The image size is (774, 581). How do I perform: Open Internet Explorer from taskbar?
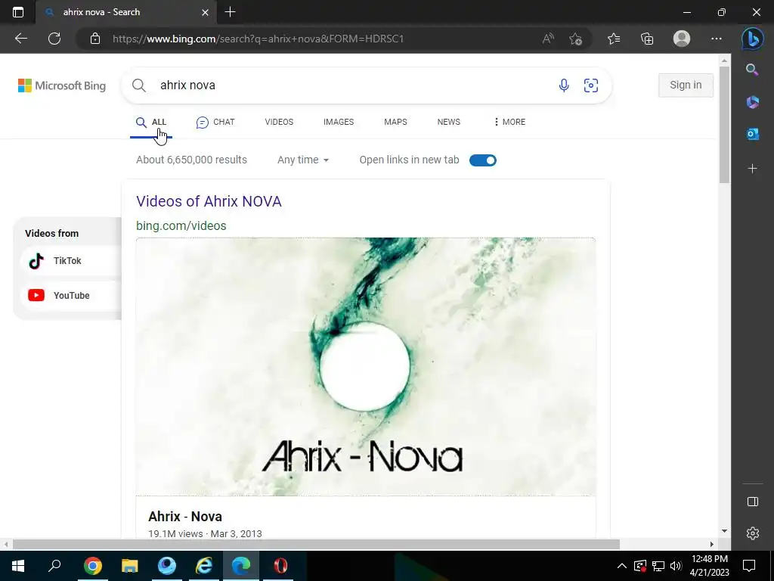pyautogui.click(x=203, y=566)
